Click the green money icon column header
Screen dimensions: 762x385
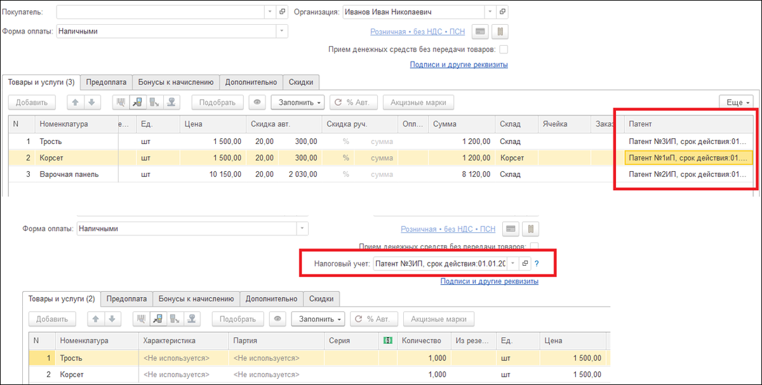coord(388,341)
